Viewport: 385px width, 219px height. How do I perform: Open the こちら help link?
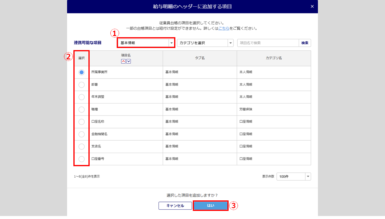(x=224, y=28)
